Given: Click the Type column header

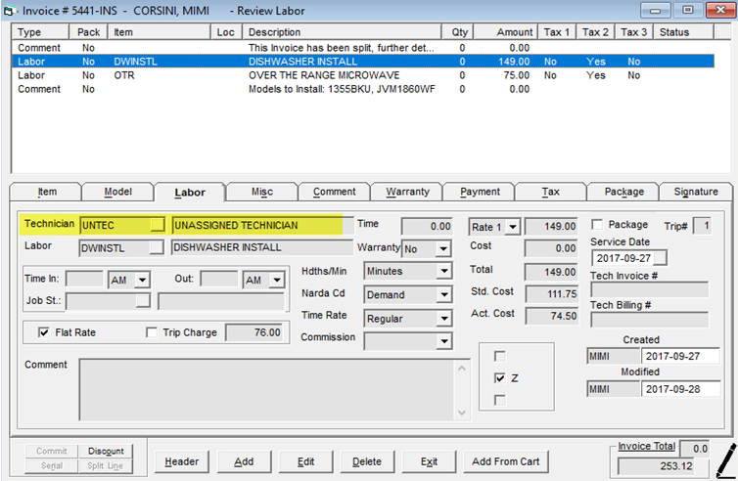Looking at the screenshot, I should pyautogui.click(x=40, y=32).
